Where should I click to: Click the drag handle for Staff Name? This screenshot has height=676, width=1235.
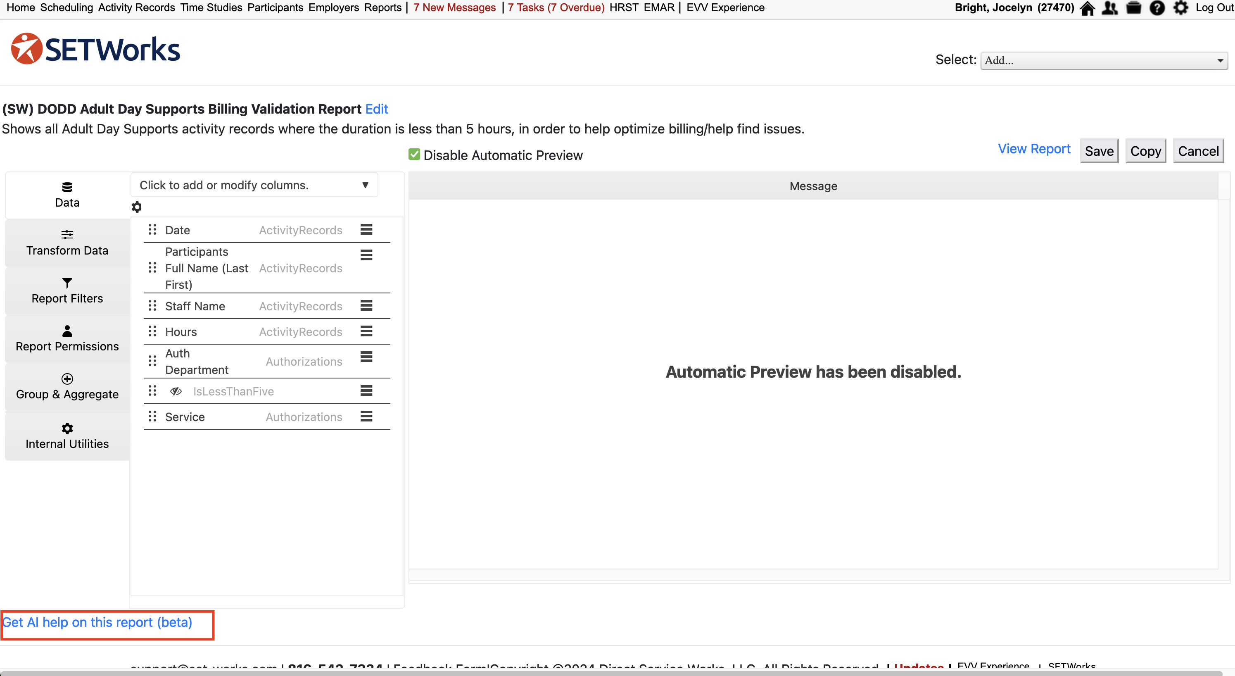pos(152,306)
